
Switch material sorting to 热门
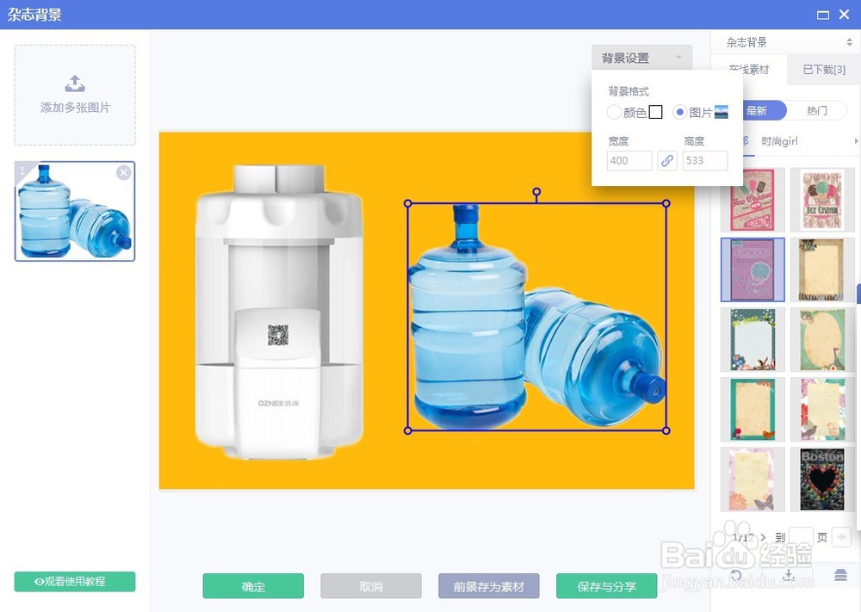point(819,110)
